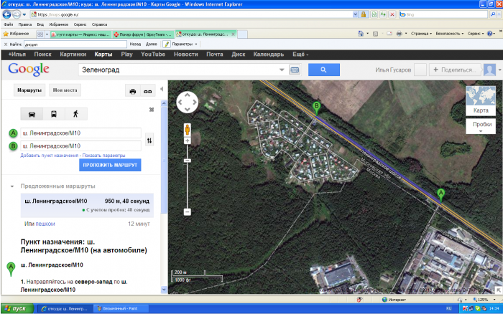This screenshot has width=503, height=314.
Task: Click map marker A on the highway
Action: click(x=440, y=195)
